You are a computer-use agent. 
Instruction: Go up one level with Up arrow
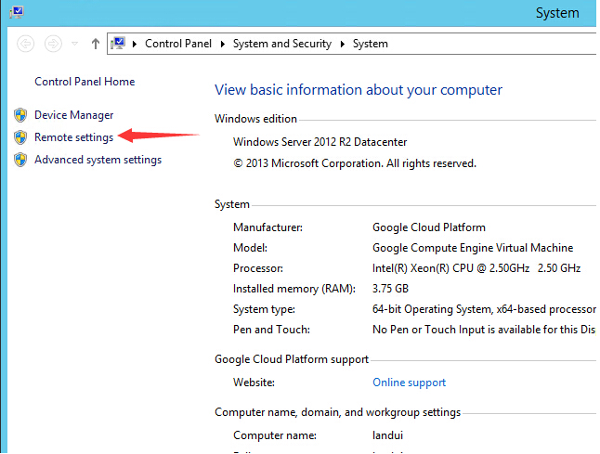click(96, 44)
